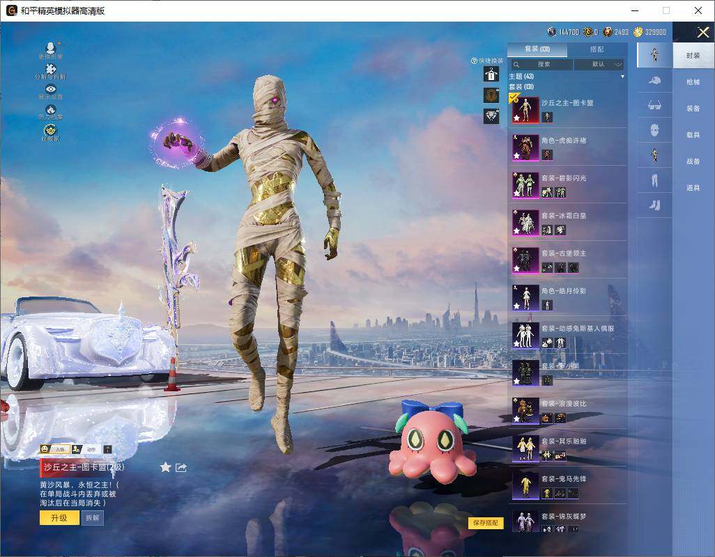Open the 收藏家 gold emblem icon
This screenshot has height=557, width=715.
51,130
